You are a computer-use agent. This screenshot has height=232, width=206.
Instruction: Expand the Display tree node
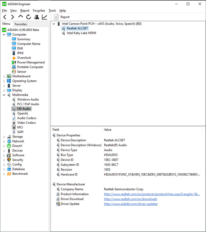(x=4, y=91)
